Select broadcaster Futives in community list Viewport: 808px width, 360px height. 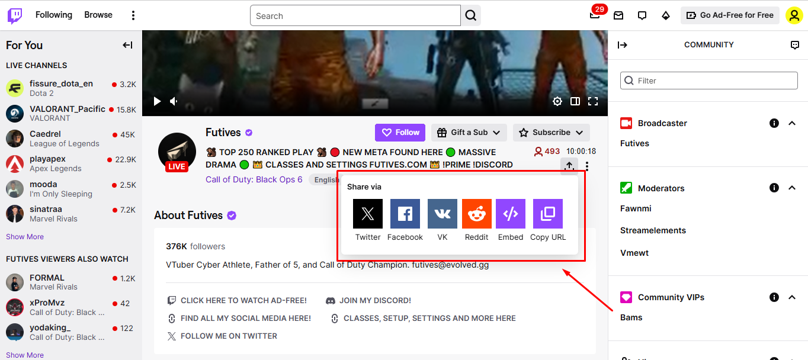634,143
